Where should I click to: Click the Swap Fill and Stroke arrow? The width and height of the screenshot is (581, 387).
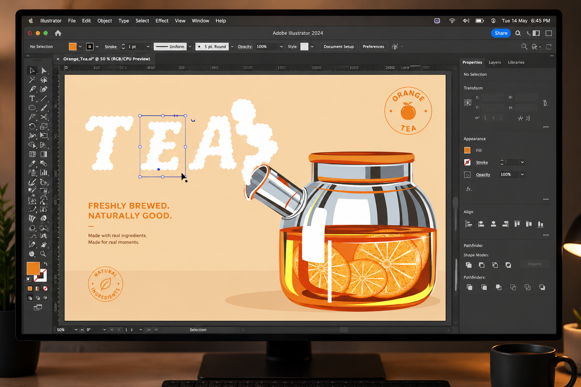pyautogui.click(x=45, y=264)
